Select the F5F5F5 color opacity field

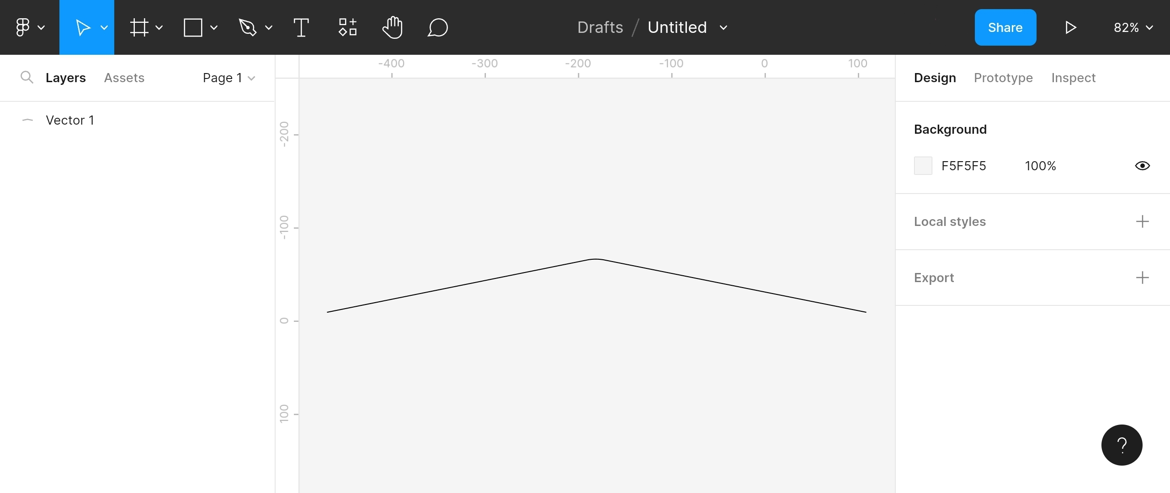point(1040,166)
